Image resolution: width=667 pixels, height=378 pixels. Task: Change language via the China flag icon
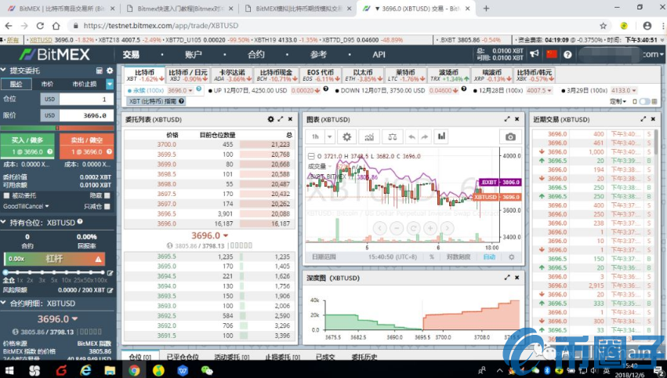coord(552,54)
